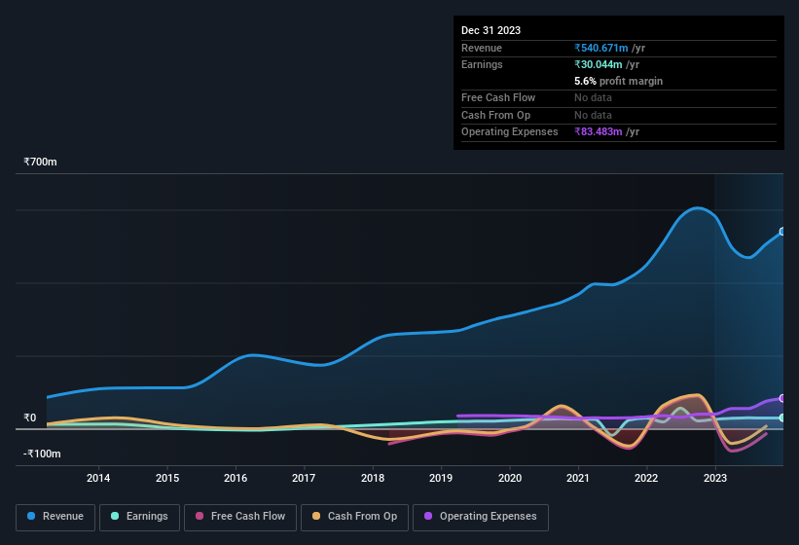Click the blue Revenue endpoint marker
Screen dimensions: 799x545
[x=782, y=232]
